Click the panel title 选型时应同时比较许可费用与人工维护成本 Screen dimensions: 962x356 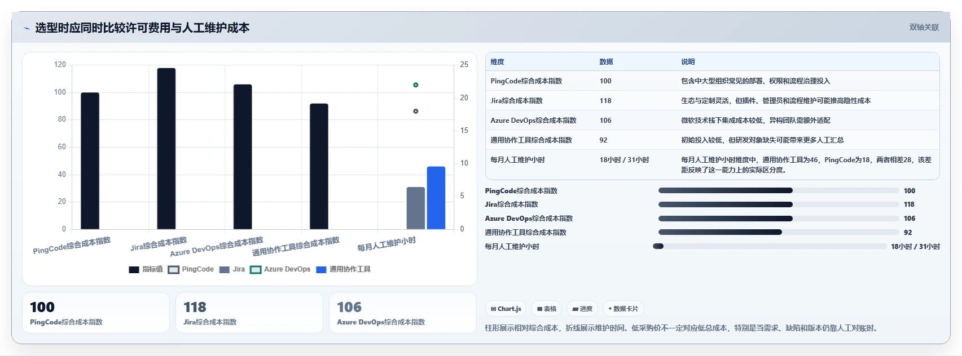click(x=142, y=28)
